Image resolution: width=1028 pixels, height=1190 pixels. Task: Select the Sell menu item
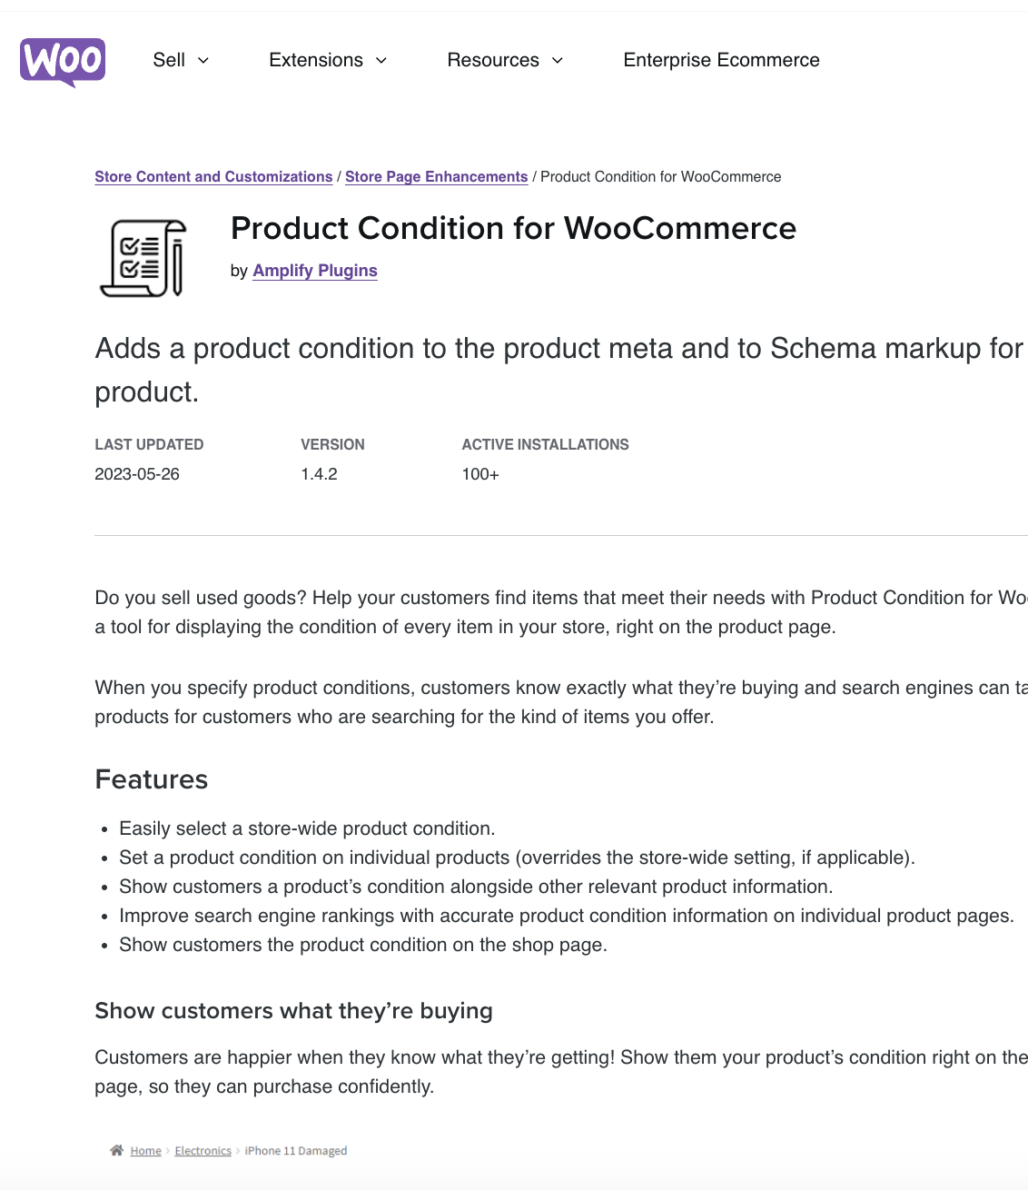click(168, 60)
